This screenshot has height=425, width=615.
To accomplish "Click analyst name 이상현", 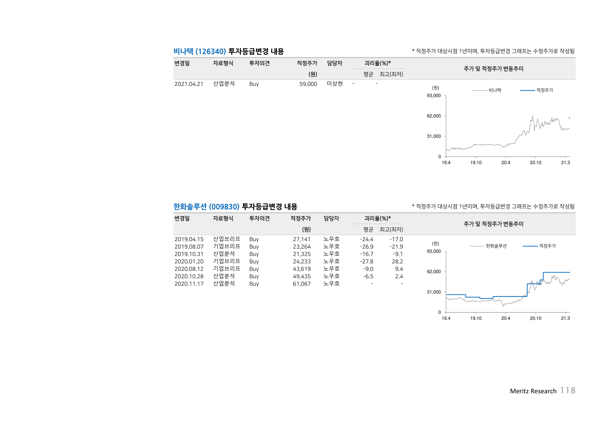I will tap(335, 84).
